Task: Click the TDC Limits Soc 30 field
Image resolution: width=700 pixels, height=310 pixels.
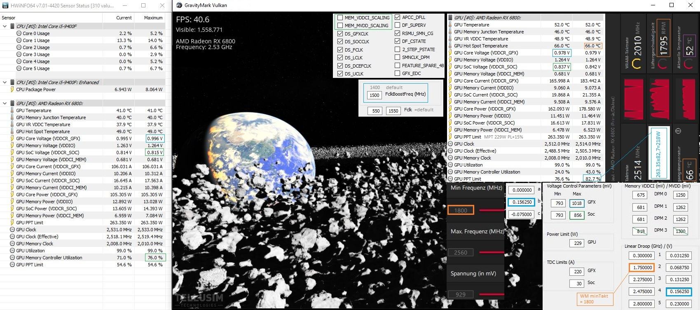Action: [x=577, y=284]
